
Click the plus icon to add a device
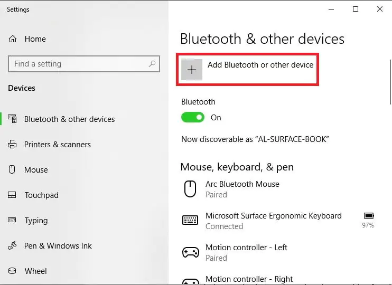click(192, 70)
